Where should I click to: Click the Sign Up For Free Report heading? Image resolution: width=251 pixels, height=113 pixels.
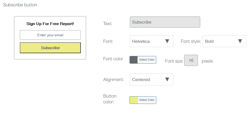coord(50,24)
